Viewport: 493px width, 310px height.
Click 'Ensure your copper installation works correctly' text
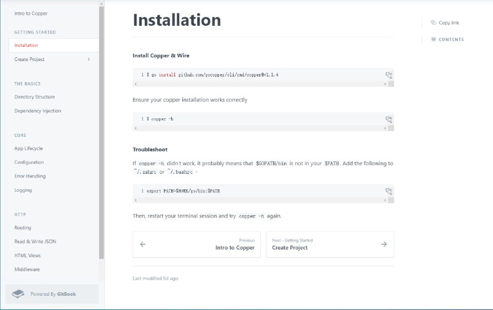(190, 100)
